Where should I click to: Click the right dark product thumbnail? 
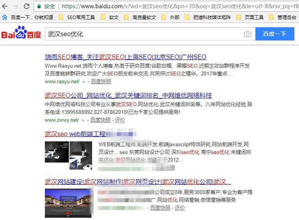click(x=81, y=155)
